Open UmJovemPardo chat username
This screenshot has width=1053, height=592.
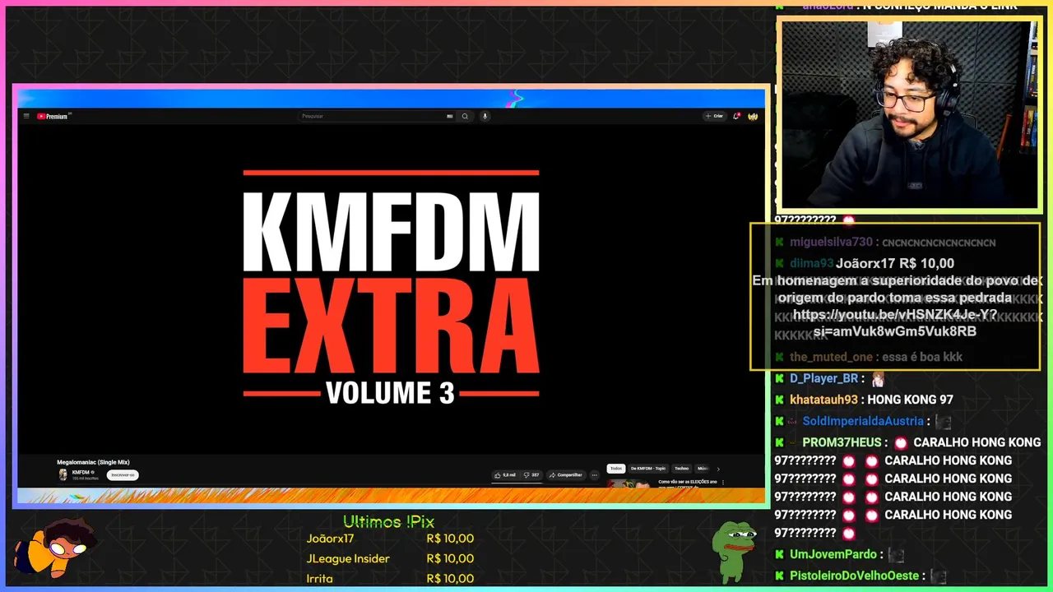[833, 554]
